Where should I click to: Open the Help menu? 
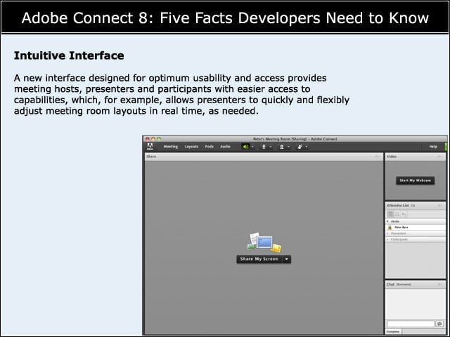(433, 147)
